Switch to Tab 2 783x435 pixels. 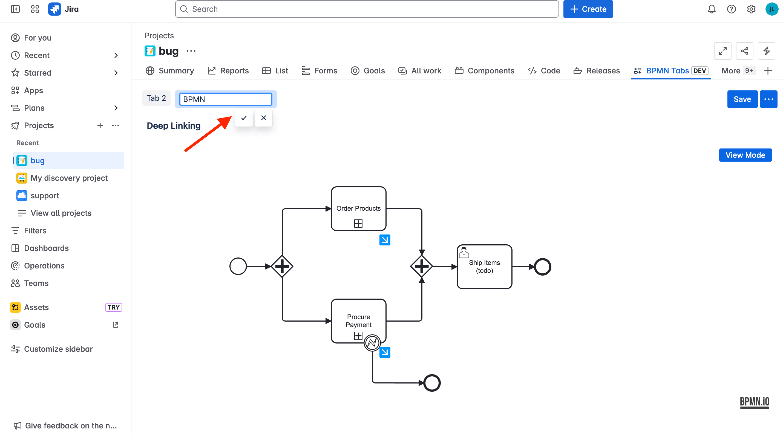click(156, 98)
